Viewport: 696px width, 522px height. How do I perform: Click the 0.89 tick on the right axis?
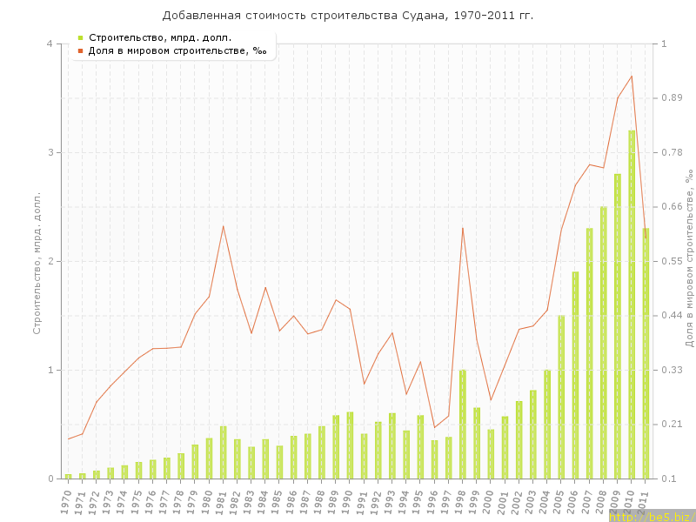point(672,97)
